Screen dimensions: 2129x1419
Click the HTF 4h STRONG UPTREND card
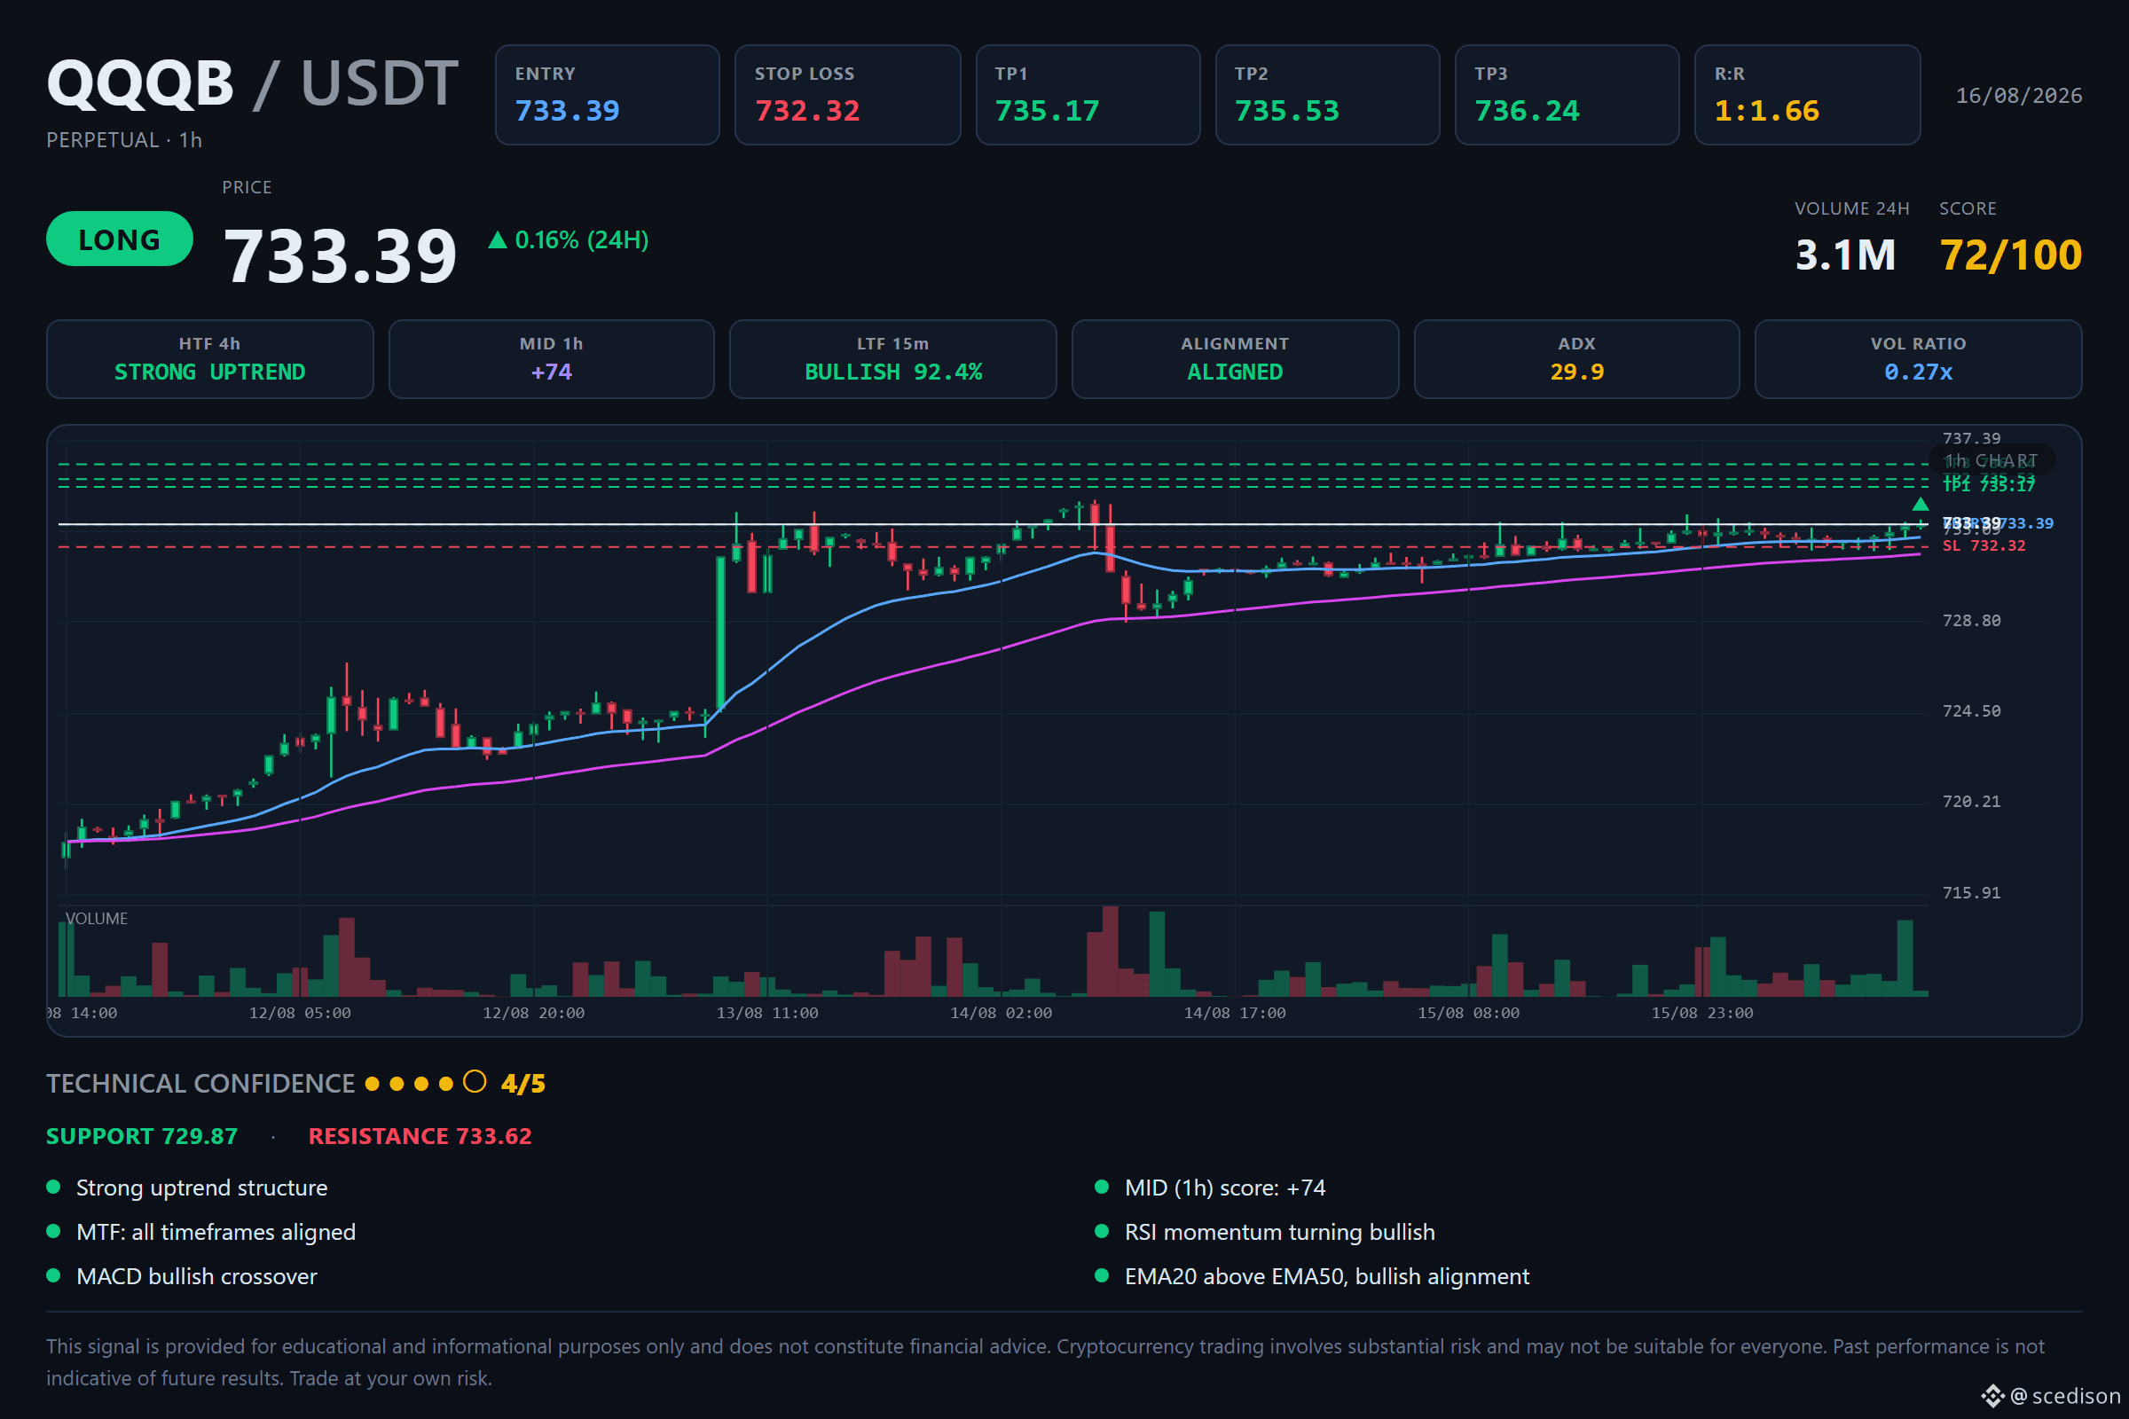pyautogui.click(x=210, y=359)
